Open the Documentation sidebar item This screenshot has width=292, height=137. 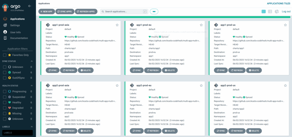19,38
